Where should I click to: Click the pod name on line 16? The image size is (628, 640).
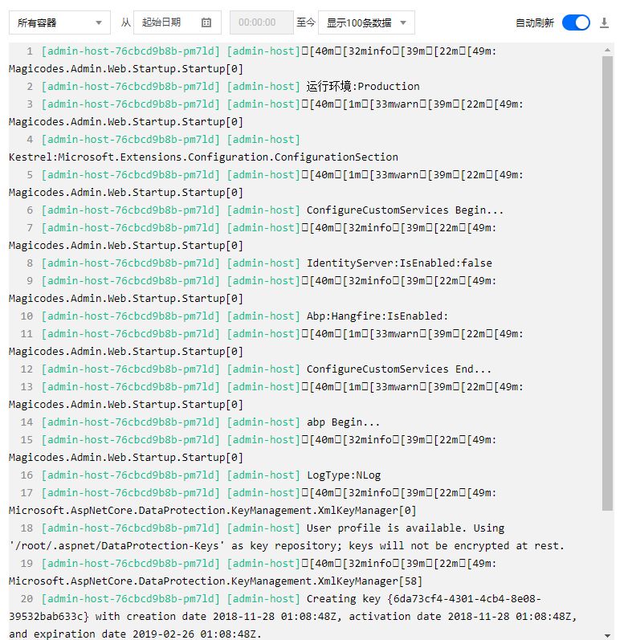coord(130,475)
